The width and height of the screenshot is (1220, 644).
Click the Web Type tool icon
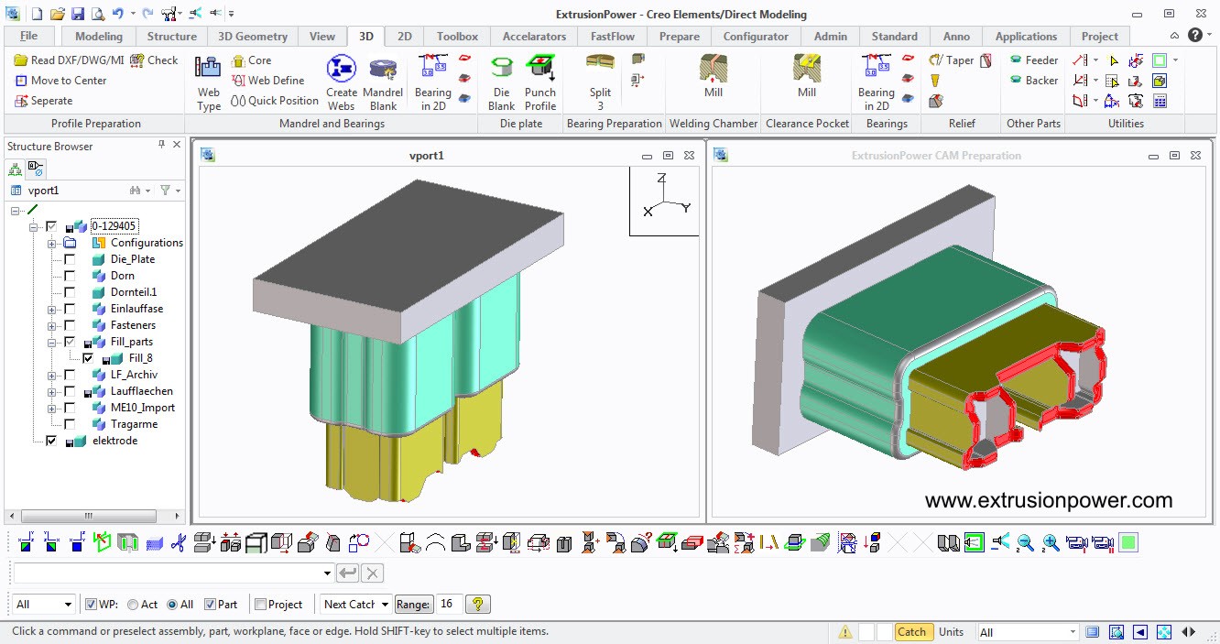pyautogui.click(x=209, y=69)
